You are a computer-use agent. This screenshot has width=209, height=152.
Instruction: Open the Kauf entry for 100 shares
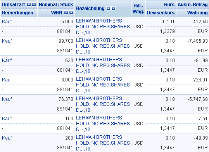point(7,119)
